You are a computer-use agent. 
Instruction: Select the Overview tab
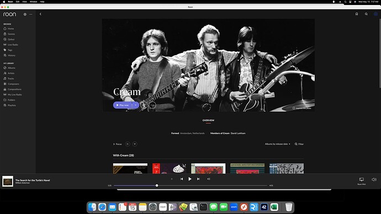coord(208,120)
